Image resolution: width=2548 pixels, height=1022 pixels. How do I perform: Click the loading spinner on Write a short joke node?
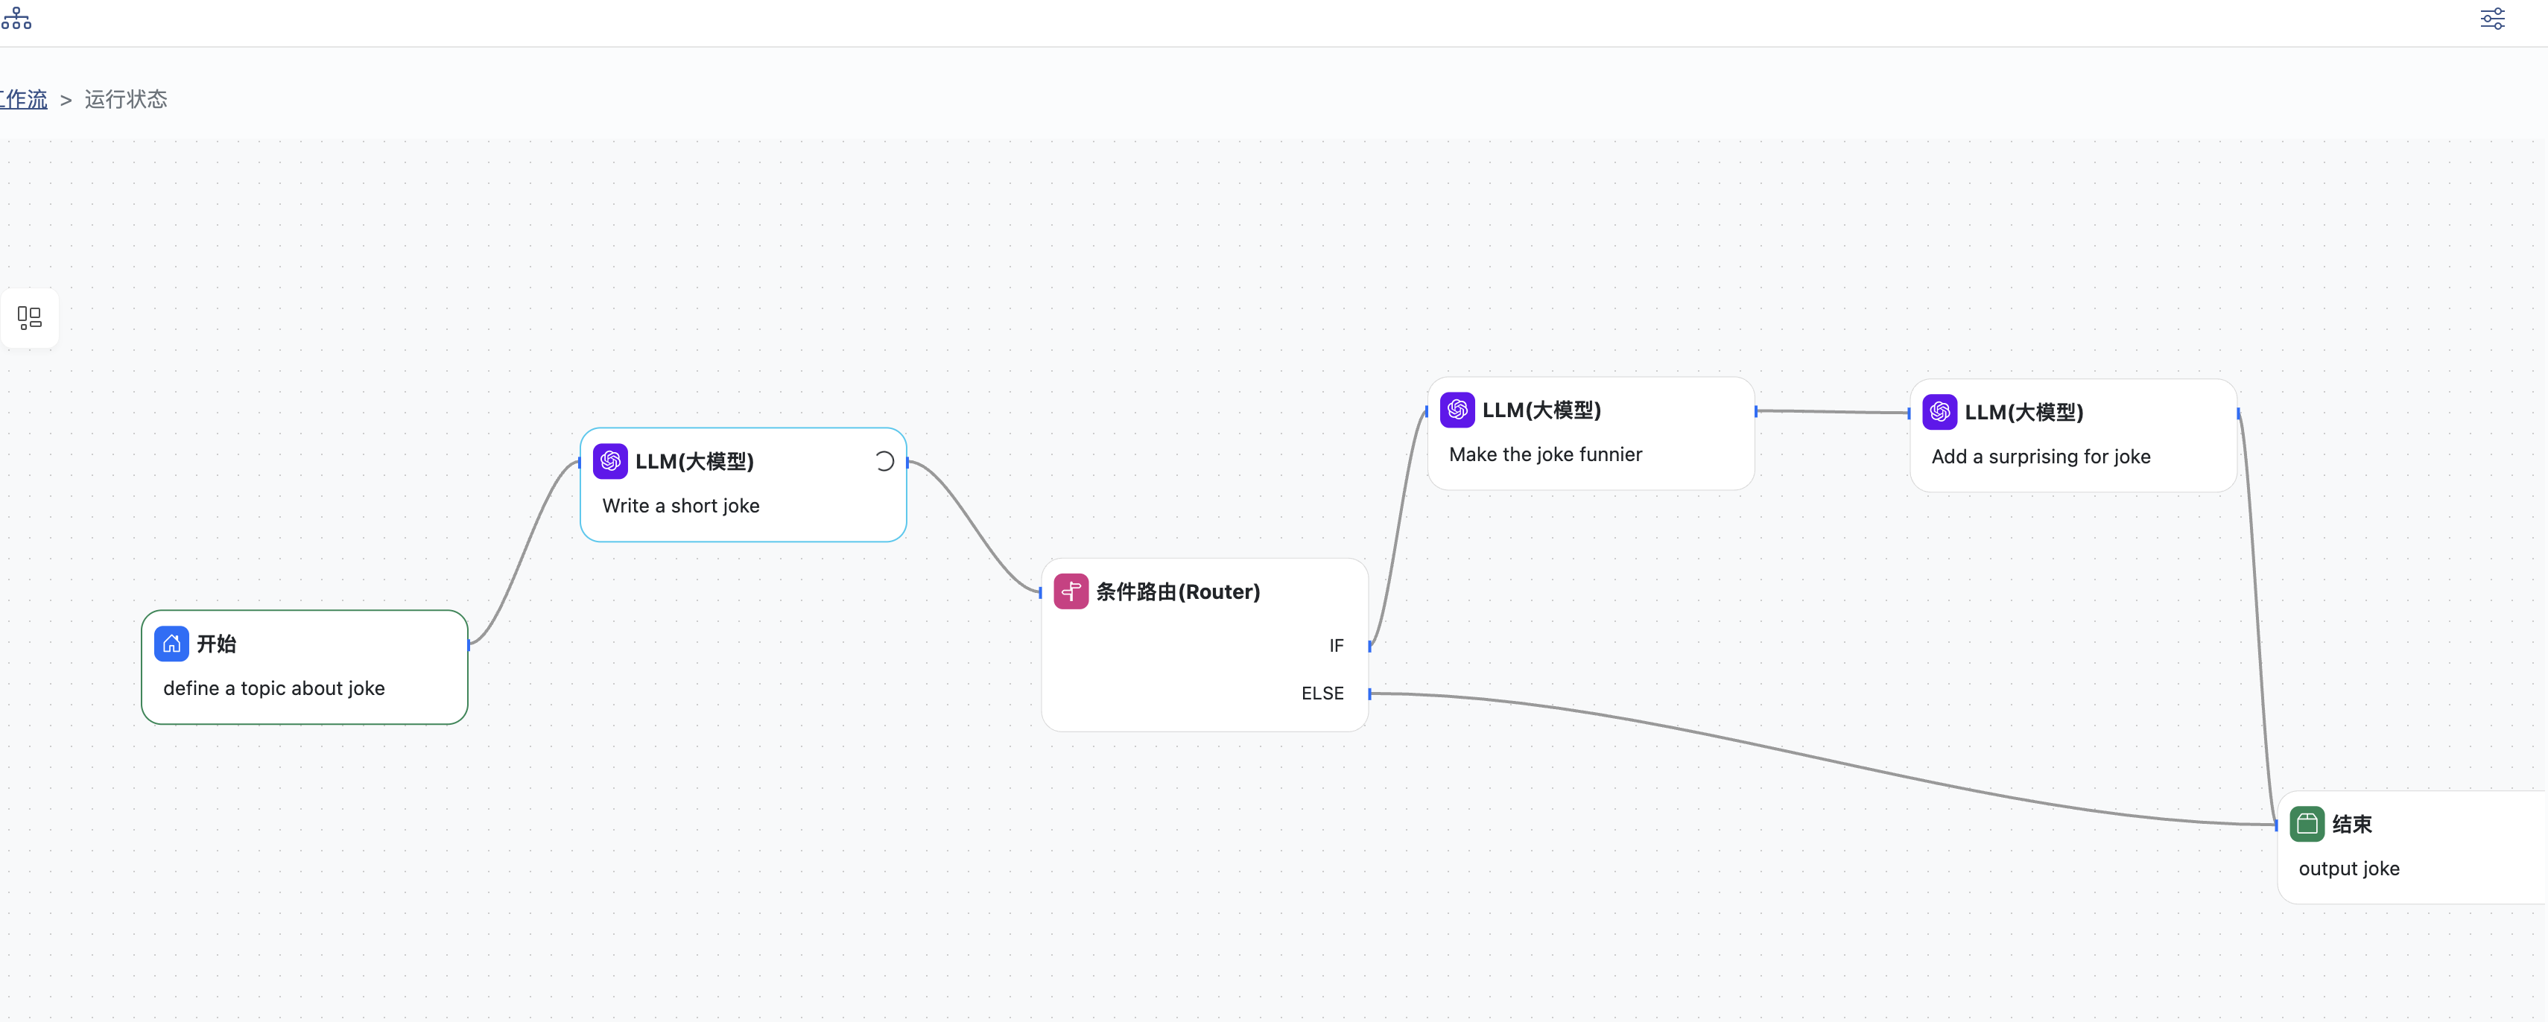click(x=884, y=461)
